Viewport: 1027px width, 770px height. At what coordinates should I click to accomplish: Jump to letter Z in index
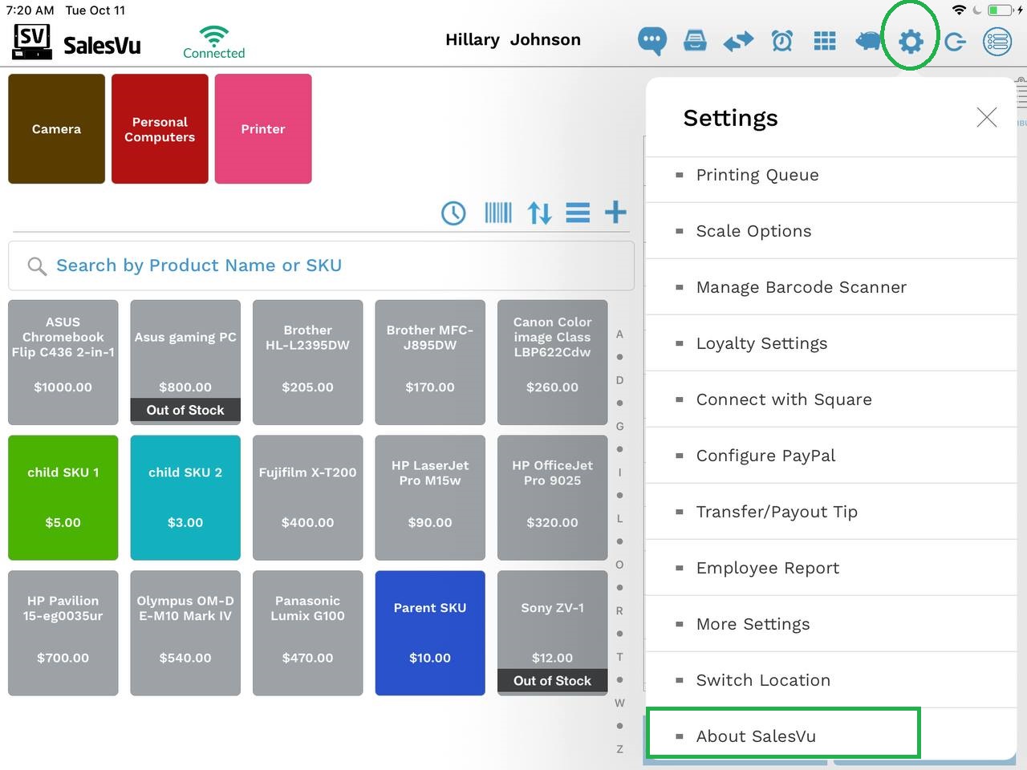619,749
